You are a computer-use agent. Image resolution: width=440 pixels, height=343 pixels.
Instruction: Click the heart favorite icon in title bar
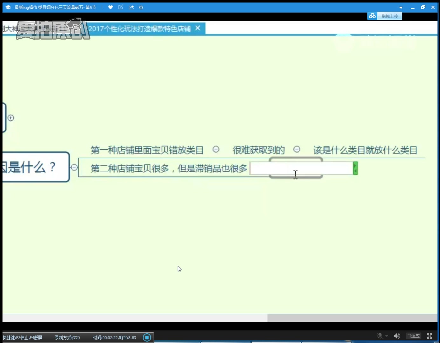110,7
